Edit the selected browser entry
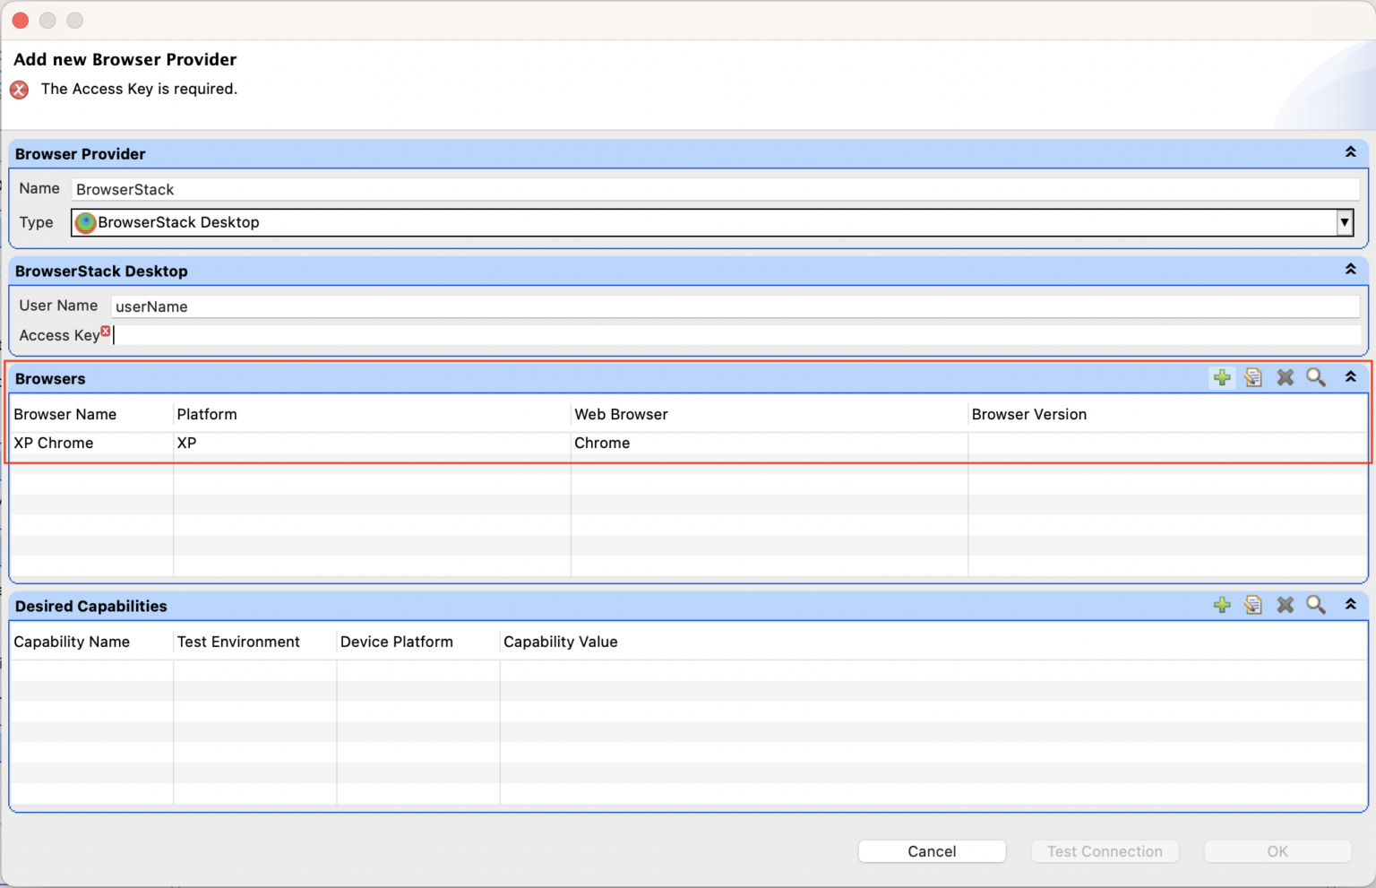 pos(1253,377)
